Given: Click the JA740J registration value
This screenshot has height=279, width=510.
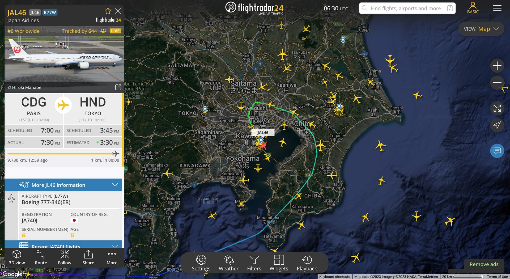Looking at the screenshot, I should coord(29,221).
